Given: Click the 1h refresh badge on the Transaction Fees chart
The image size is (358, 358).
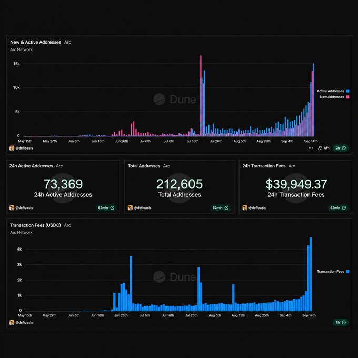Looking at the screenshot, I should tap(341, 322).
